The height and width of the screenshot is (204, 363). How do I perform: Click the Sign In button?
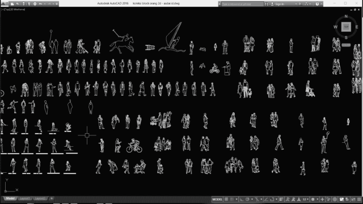tap(280, 4)
